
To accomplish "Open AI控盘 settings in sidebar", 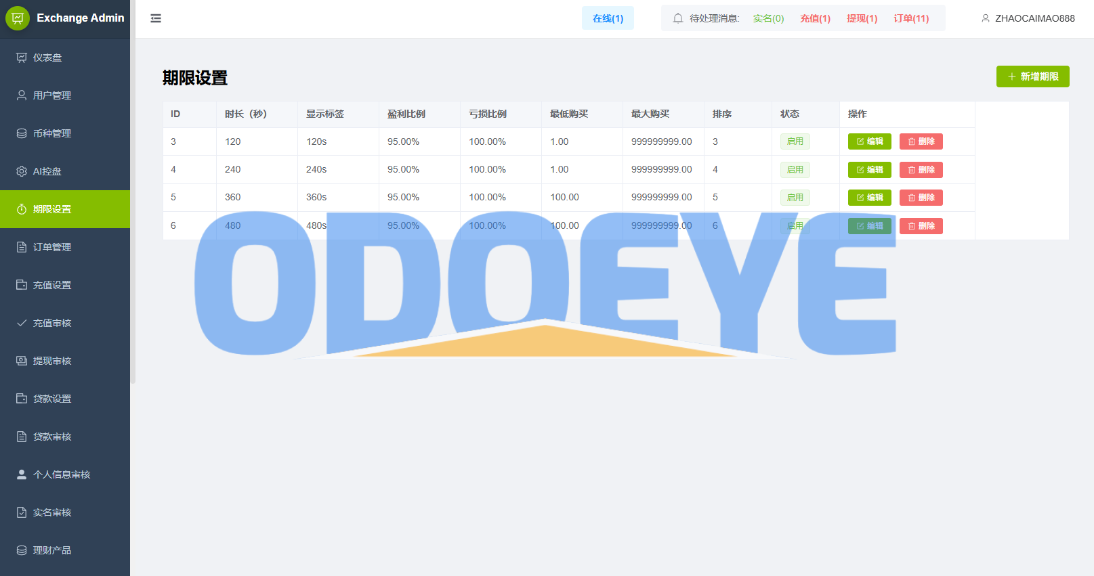I will (x=47, y=171).
